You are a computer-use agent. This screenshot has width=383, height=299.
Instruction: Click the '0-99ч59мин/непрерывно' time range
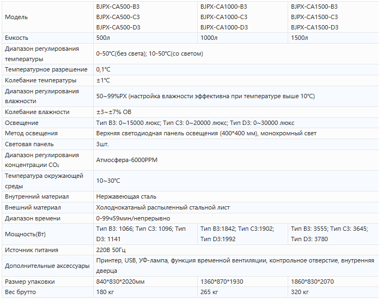[x=133, y=218]
